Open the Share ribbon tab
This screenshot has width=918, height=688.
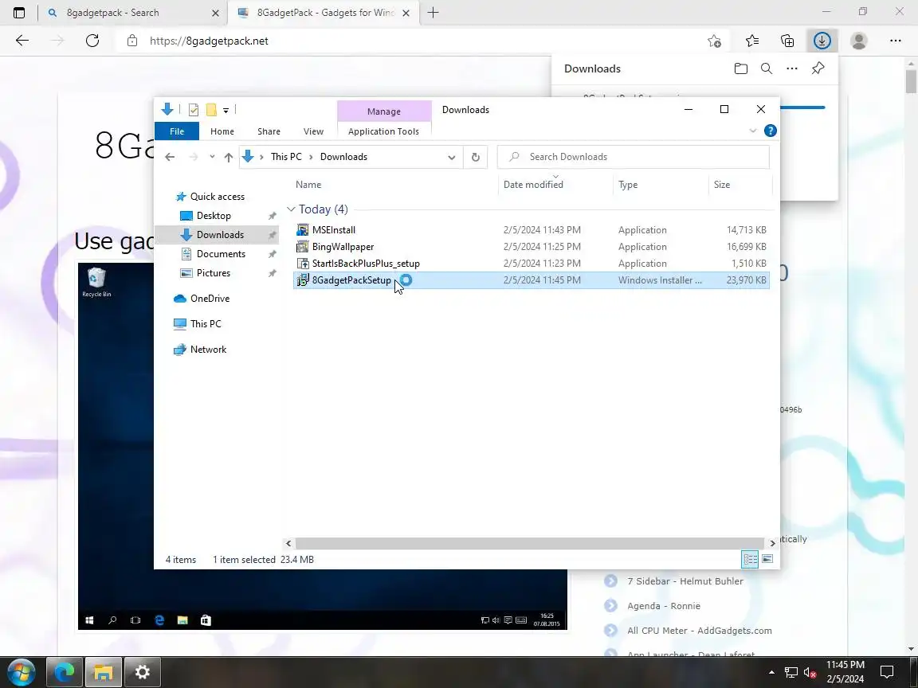coord(269,131)
